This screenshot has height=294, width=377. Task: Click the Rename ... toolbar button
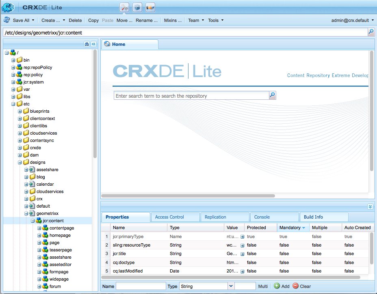coord(147,20)
